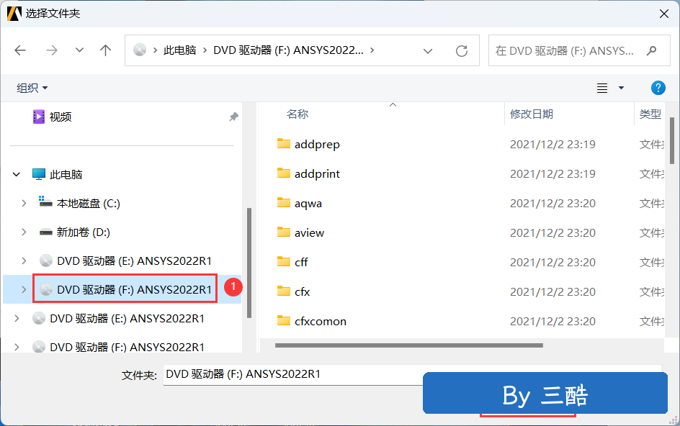This screenshot has height=426, width=680.
Task: Select 此电脑 in the address breadcrumb
Action: 179,50
